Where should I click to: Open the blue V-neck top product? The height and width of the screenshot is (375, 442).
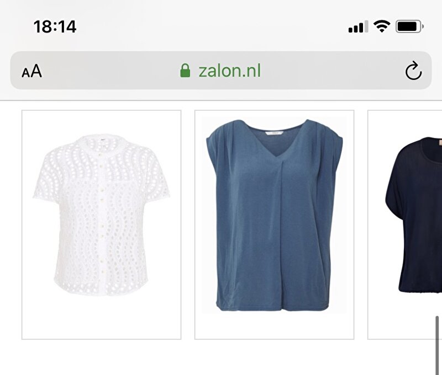274,224
